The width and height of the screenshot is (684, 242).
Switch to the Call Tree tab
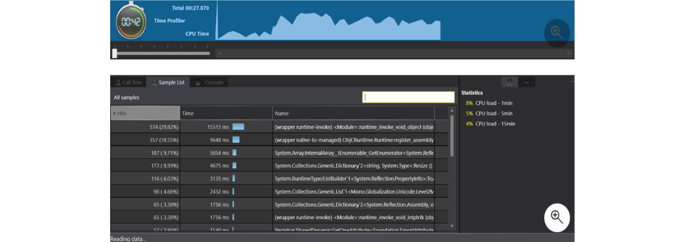pyautogui.click(x=129, y=82)
